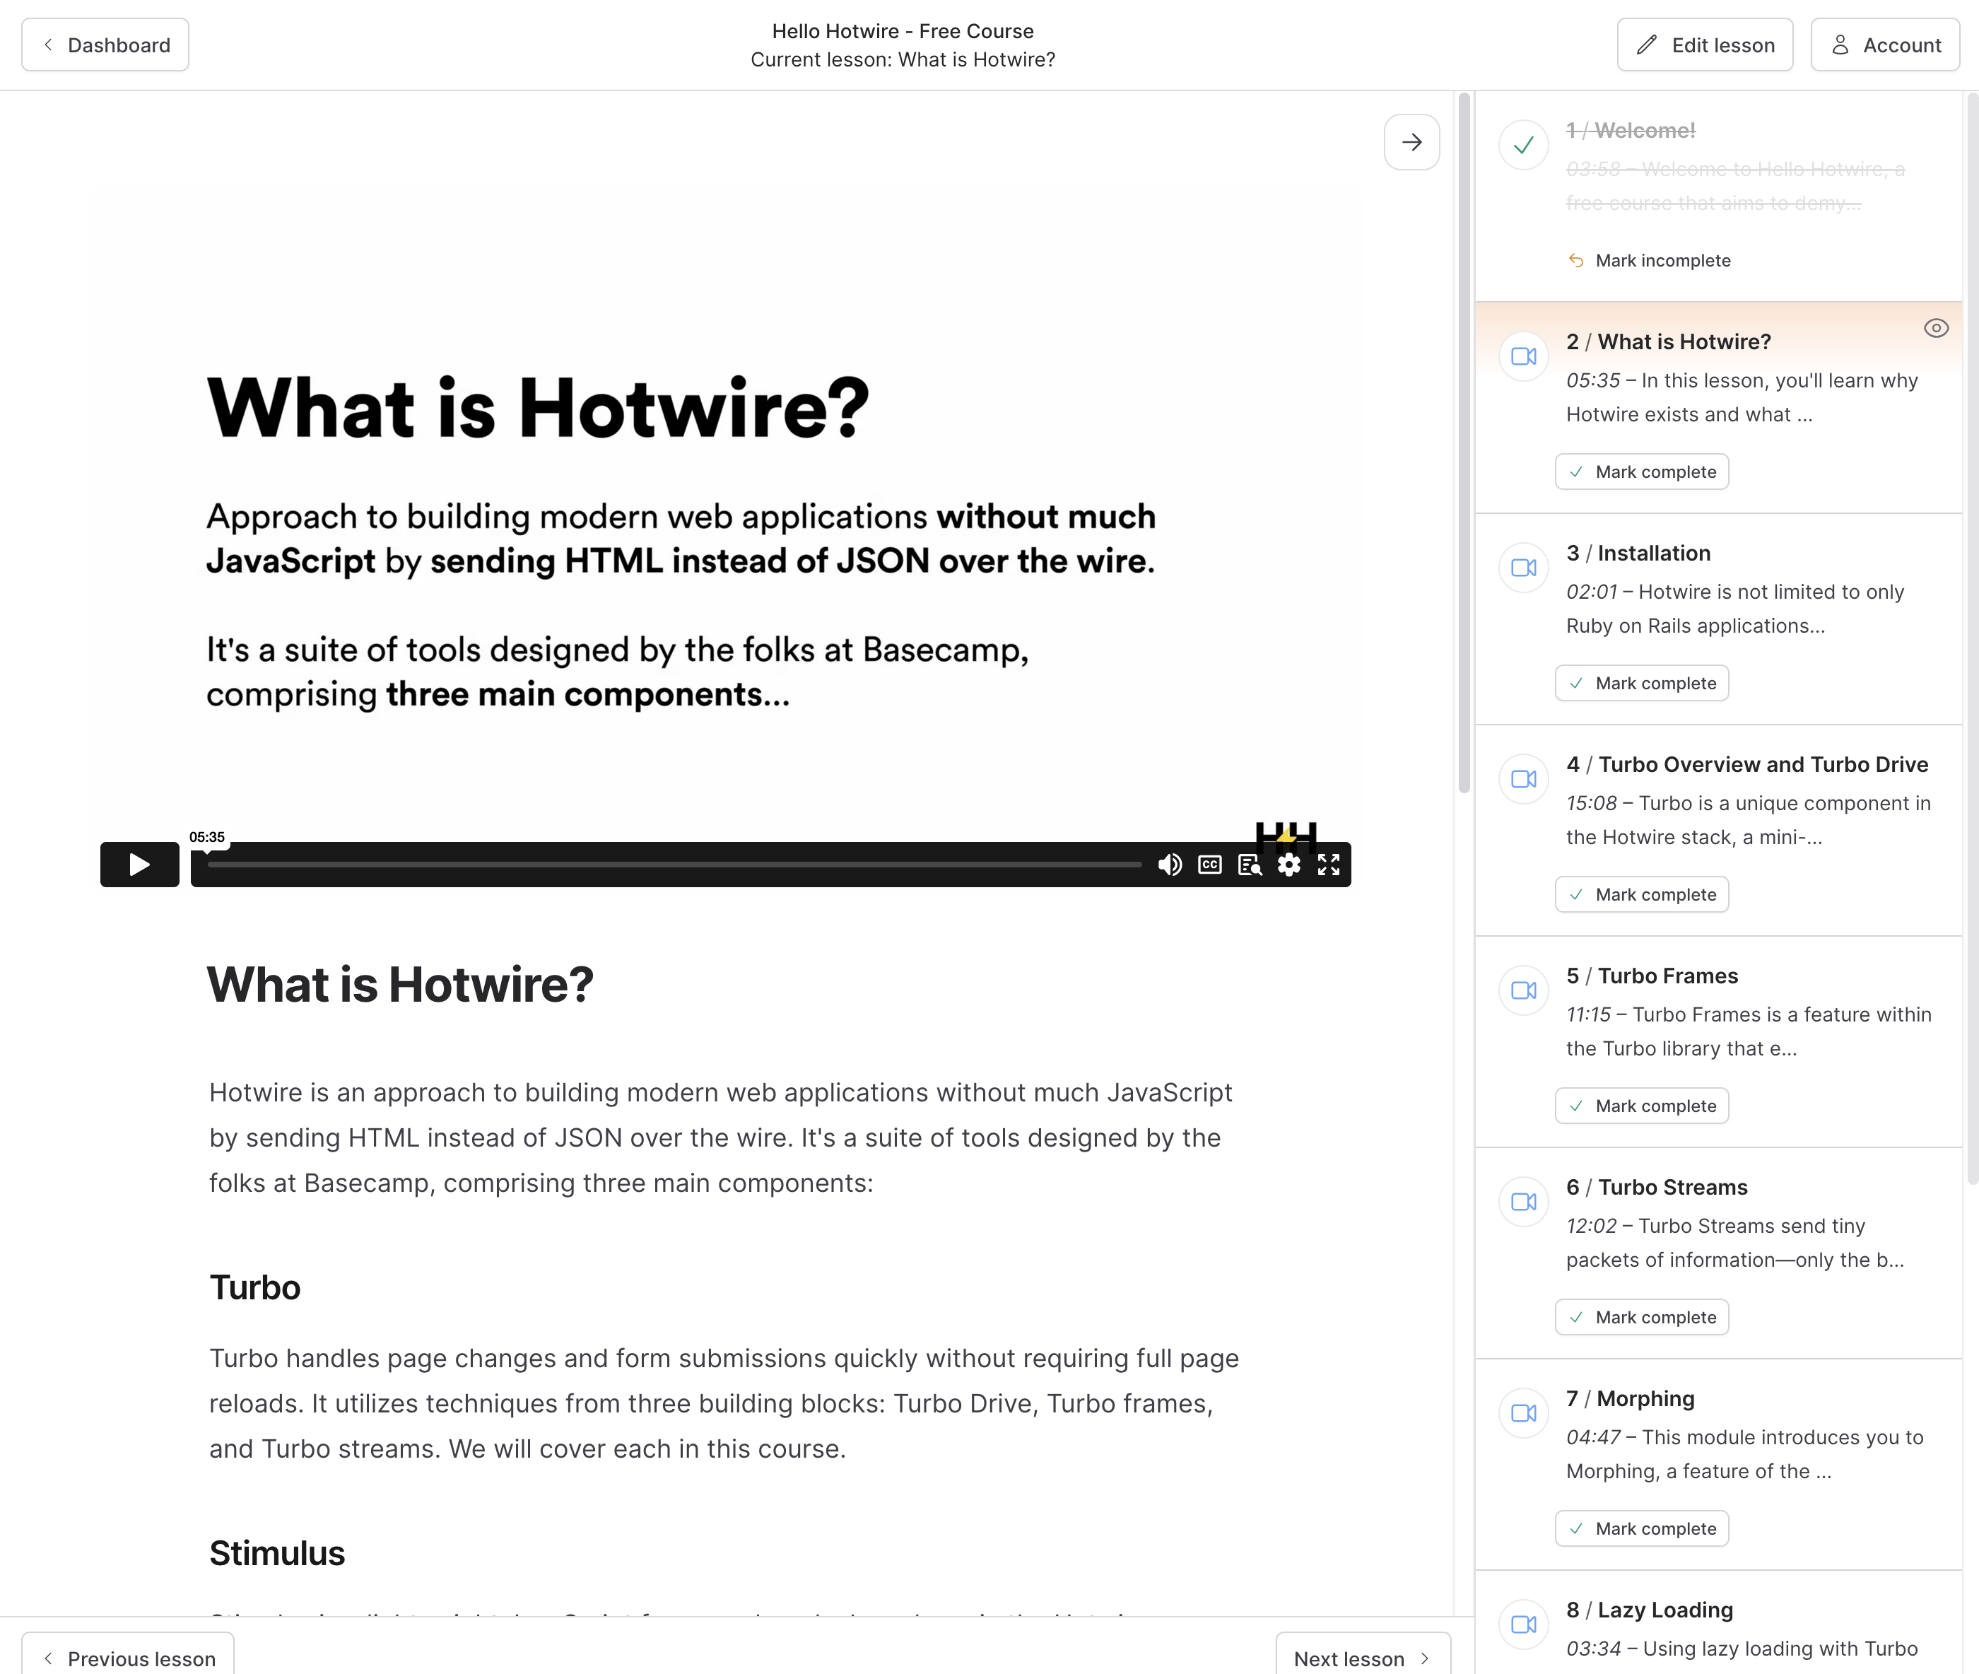Mark Turbo Streams complete

pos(1642,1317)
